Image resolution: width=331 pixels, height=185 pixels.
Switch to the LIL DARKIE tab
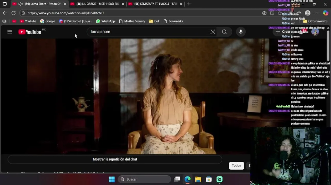coord(97,4)
